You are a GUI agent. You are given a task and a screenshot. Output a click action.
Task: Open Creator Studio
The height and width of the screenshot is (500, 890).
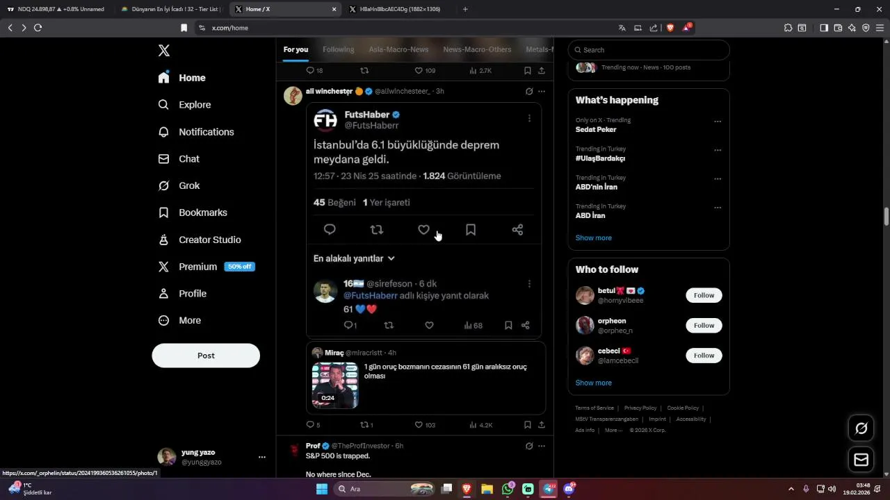coord(200,240)
